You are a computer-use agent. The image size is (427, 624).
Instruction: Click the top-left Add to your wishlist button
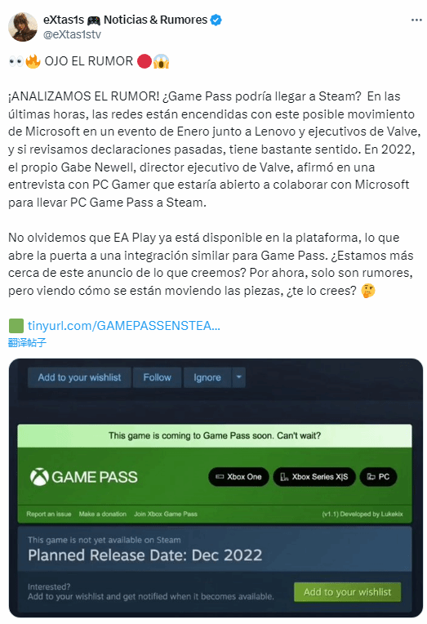pyautogui.click(x=79, y=377)
